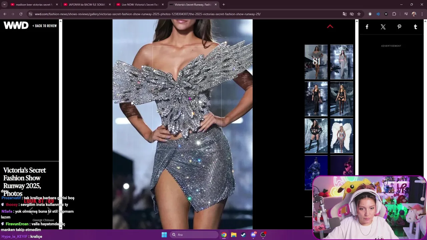Share on Tumblr
Image resolution: width=427 pixels, height=240 pixels.
(x=415, y=27)
